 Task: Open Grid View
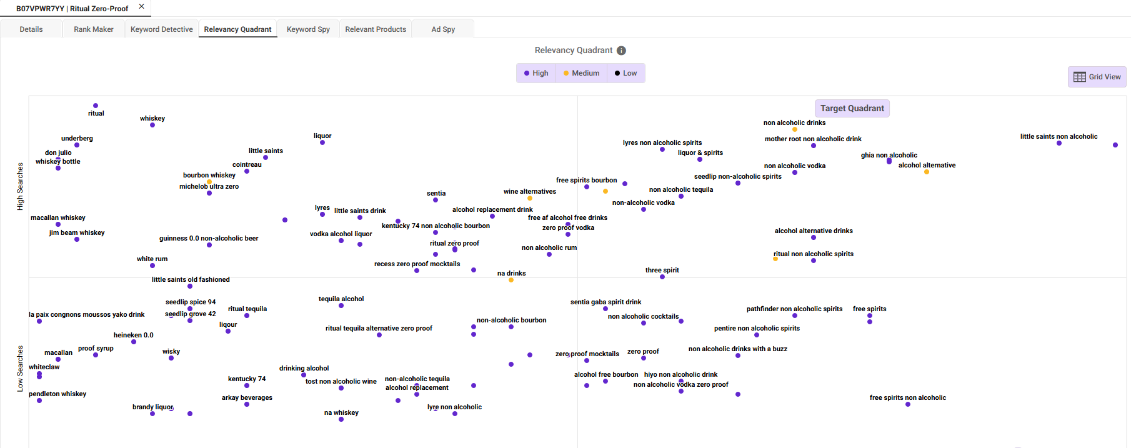[1097, 77]
